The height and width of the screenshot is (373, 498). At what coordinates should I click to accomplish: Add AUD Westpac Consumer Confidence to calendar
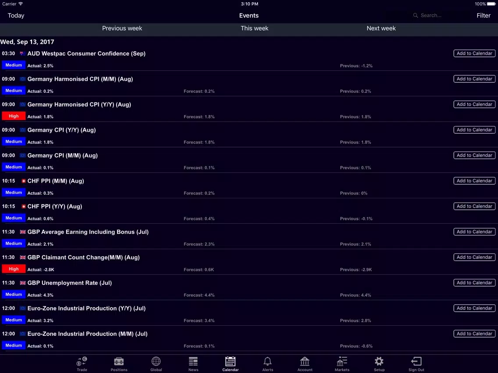pos(474,53)
